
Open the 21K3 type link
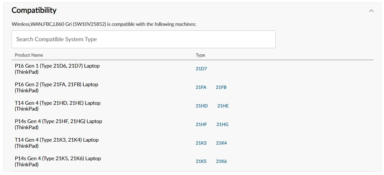click(x=201, y=143)
